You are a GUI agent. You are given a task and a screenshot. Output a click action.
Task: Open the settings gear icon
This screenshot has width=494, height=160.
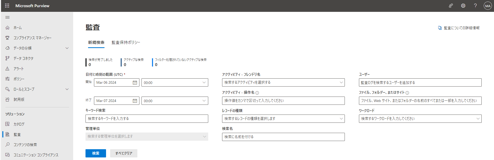pos(463,6)
